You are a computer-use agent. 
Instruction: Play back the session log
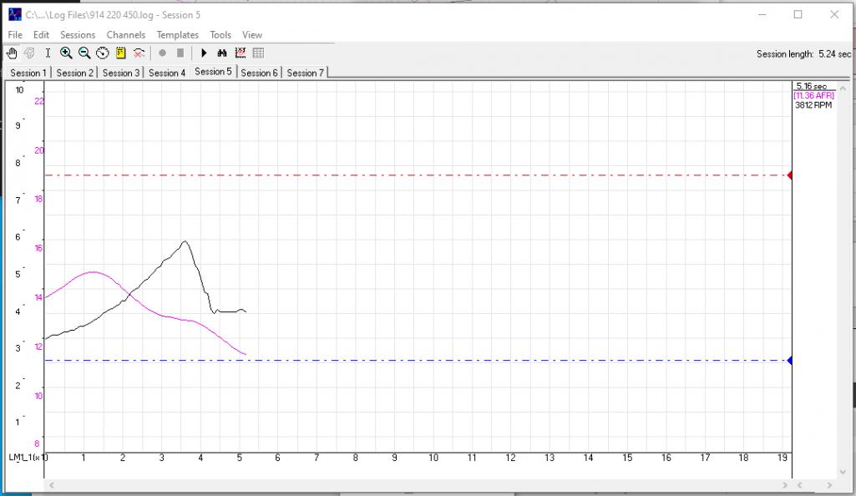(x=204, y=53)
